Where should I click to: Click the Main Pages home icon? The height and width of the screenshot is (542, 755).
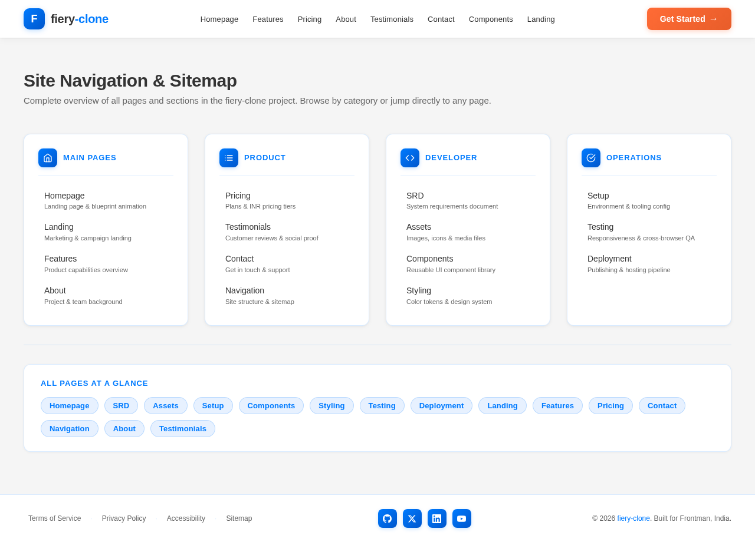click(48, 158)
